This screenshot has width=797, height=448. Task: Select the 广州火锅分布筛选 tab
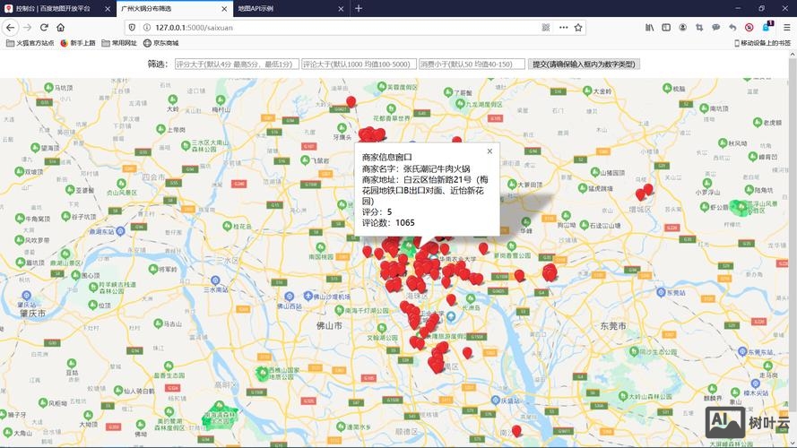174,9
